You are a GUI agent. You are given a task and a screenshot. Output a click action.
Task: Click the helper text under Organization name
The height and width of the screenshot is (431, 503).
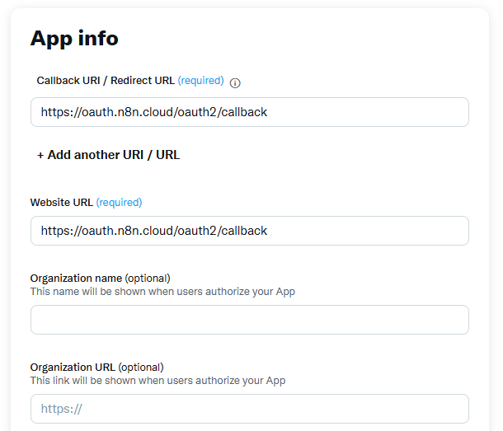tap(162, 292)
